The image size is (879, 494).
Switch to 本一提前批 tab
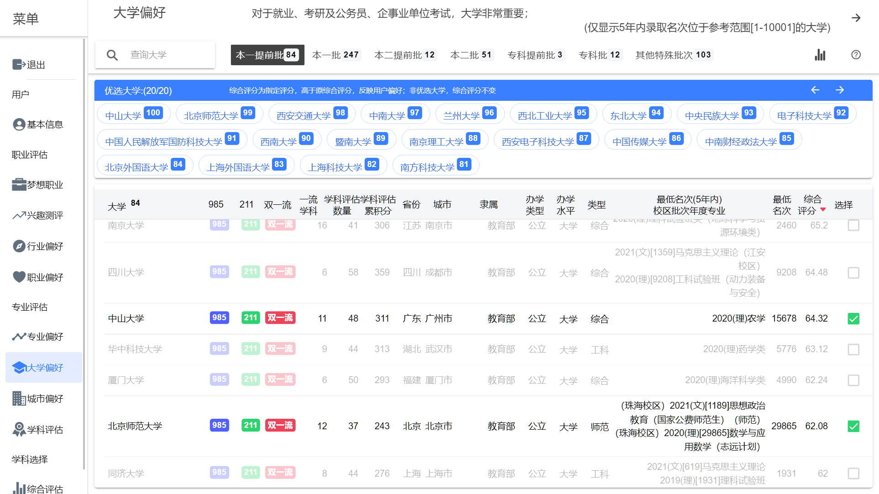tap(267, 55)
